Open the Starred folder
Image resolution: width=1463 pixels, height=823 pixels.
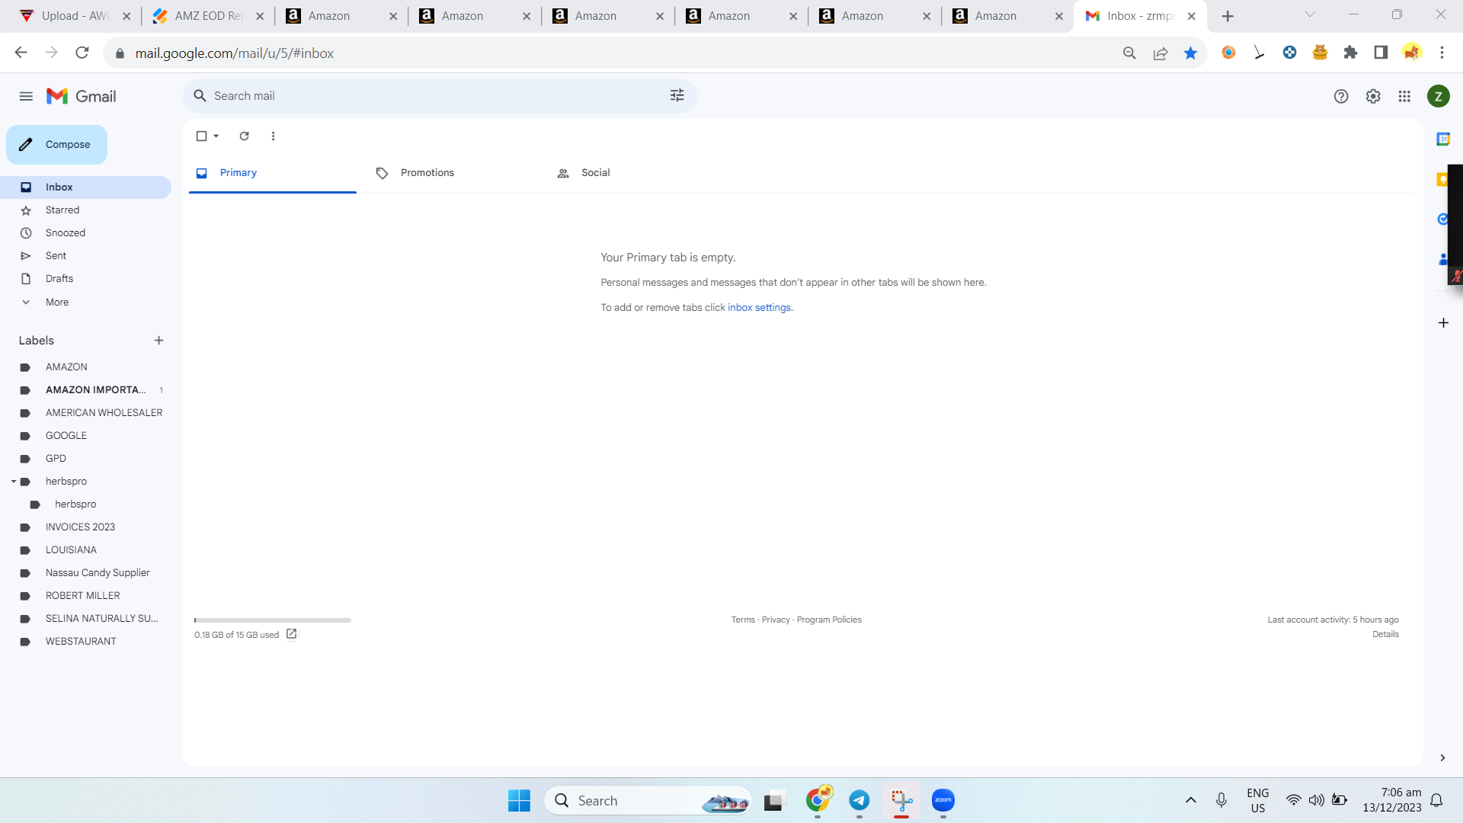coord(85,210)
